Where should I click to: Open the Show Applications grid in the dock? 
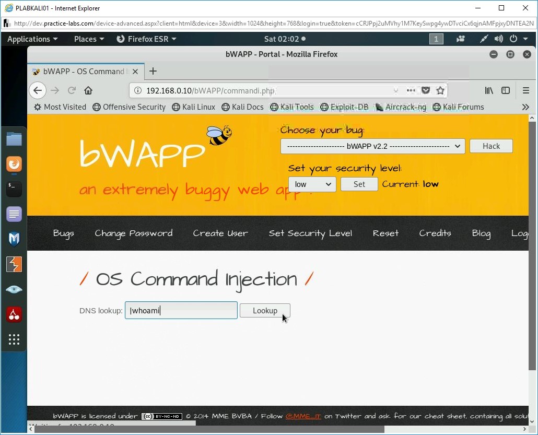tap(14, 339)
